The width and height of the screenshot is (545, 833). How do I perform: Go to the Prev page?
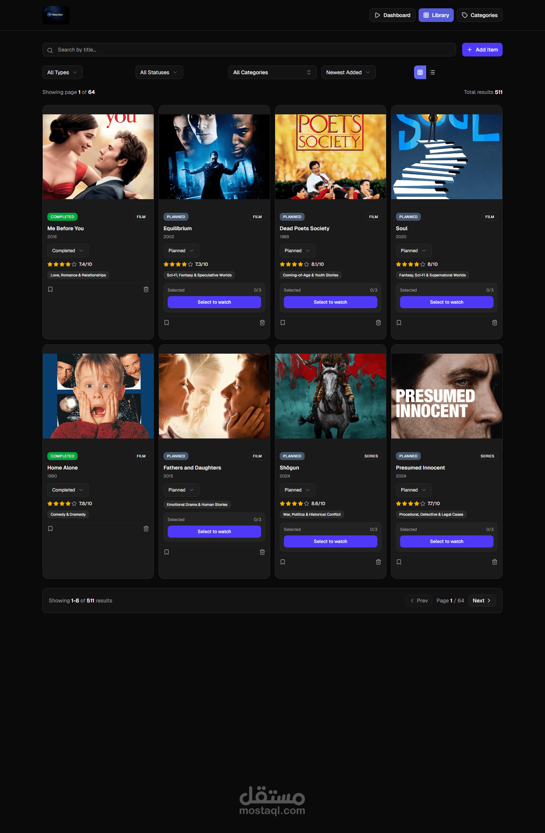click(419, 601)
